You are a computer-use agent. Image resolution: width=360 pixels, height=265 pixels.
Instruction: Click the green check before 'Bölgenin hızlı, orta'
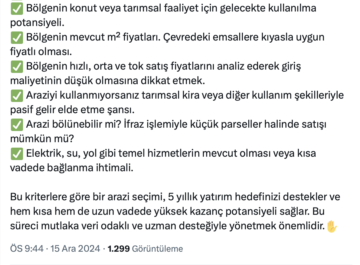pos(17,66)
